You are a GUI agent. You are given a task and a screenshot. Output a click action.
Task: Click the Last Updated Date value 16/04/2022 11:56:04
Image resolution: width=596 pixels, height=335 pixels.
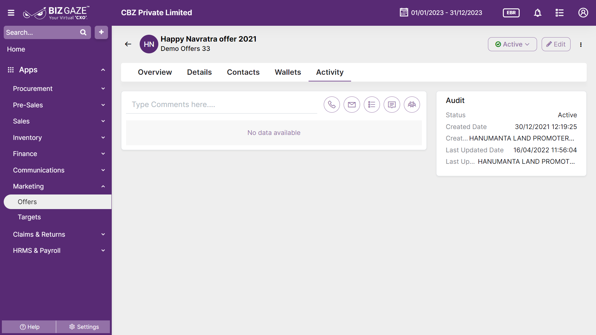[x=545, y=150]
